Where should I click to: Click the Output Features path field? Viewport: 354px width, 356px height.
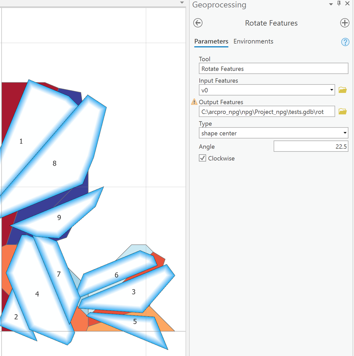tap(267, 111)
